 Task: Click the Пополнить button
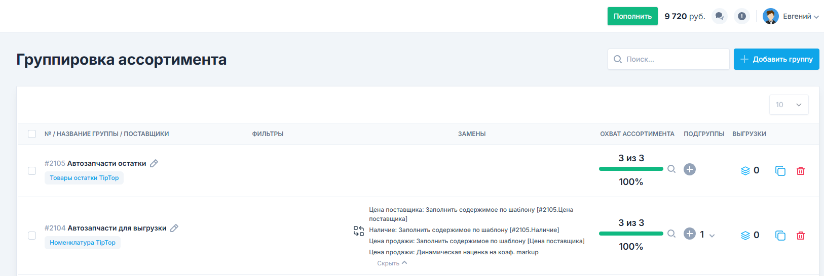[632, 16]
